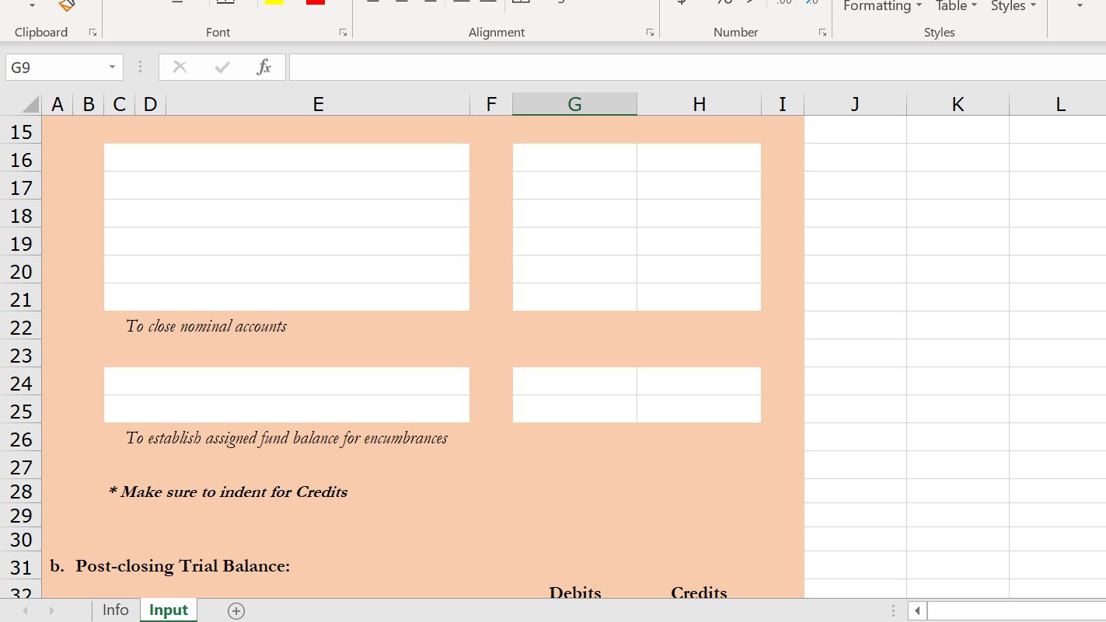Image resolution: width=1106 pixels, height=622 pixels.
Task: Click inside the formula bar field
Action: (697, 68)
